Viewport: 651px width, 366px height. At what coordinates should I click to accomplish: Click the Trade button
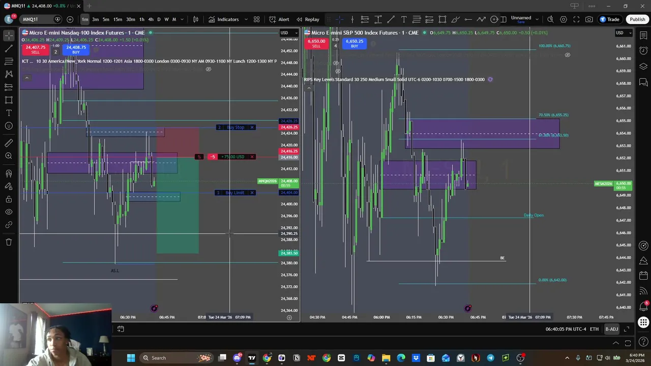609,19
